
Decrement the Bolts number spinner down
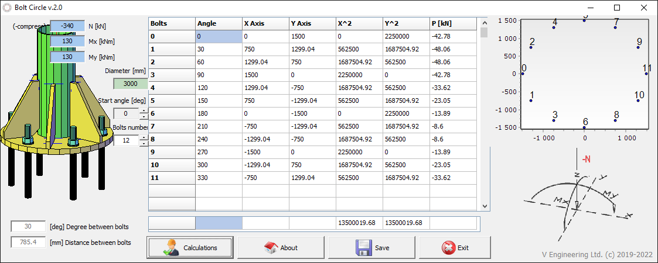click(x=144, y=143)
